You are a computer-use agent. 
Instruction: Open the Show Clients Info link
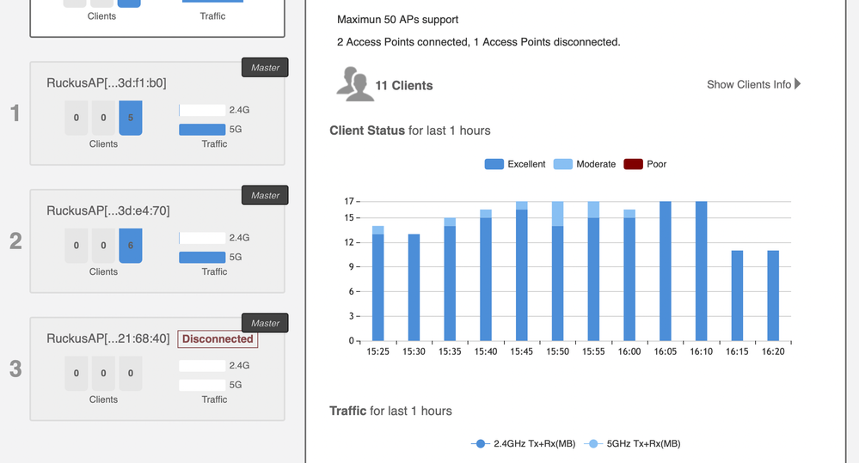(x=748, y=84)
